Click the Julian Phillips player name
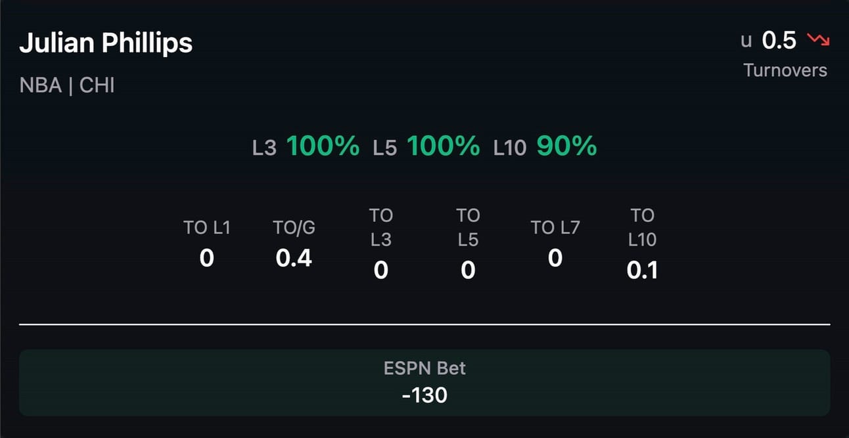This screenshot has height=438, width=849. click(x=106, y=43)
